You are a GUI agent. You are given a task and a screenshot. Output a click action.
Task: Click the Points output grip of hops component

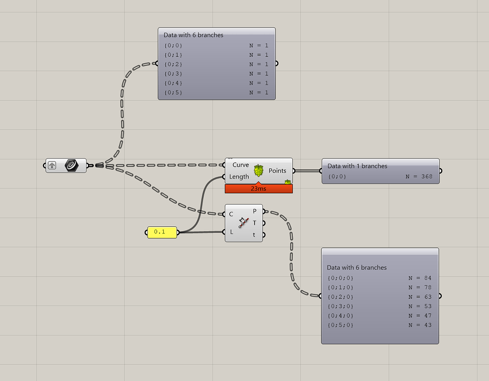294,170
